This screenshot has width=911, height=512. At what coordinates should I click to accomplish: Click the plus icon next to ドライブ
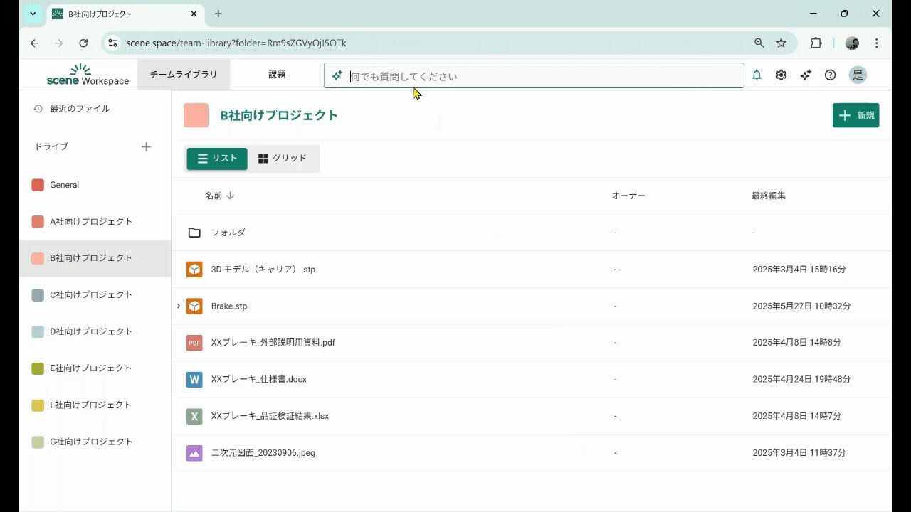[x=146, y=146]
